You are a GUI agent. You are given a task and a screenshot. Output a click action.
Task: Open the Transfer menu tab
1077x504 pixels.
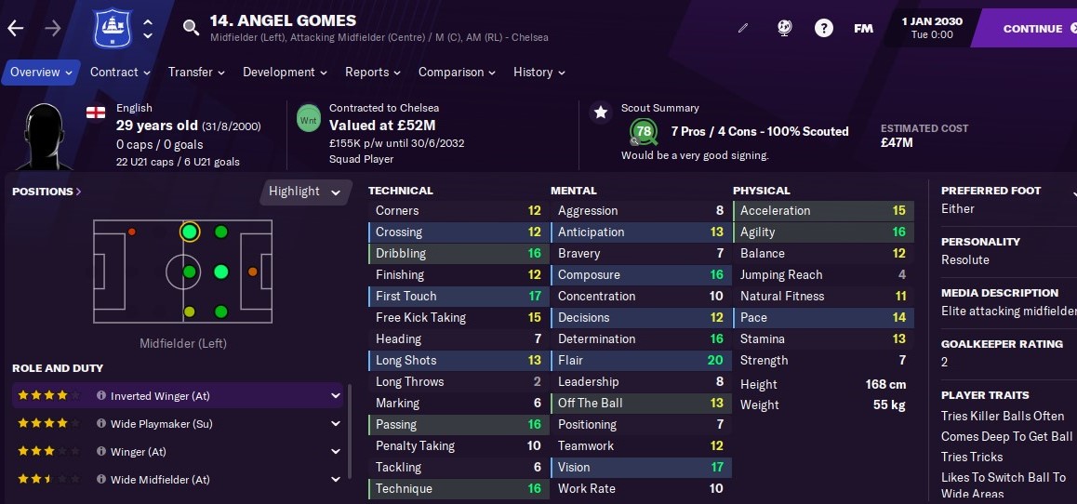pos(196,73)
